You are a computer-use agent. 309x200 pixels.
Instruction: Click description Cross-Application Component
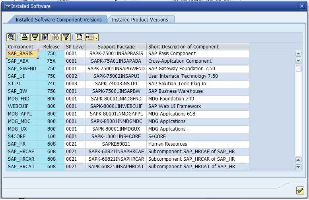coord(198,61)
